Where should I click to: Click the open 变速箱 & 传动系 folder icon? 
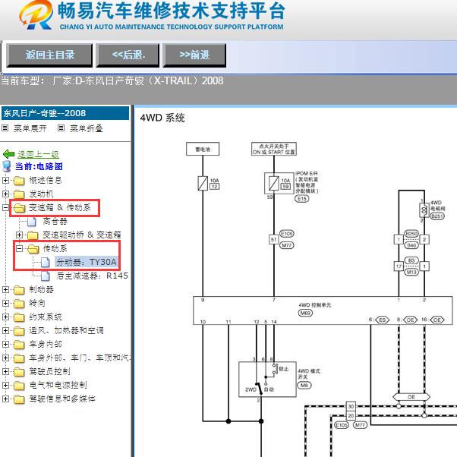[x=19, y=208]
